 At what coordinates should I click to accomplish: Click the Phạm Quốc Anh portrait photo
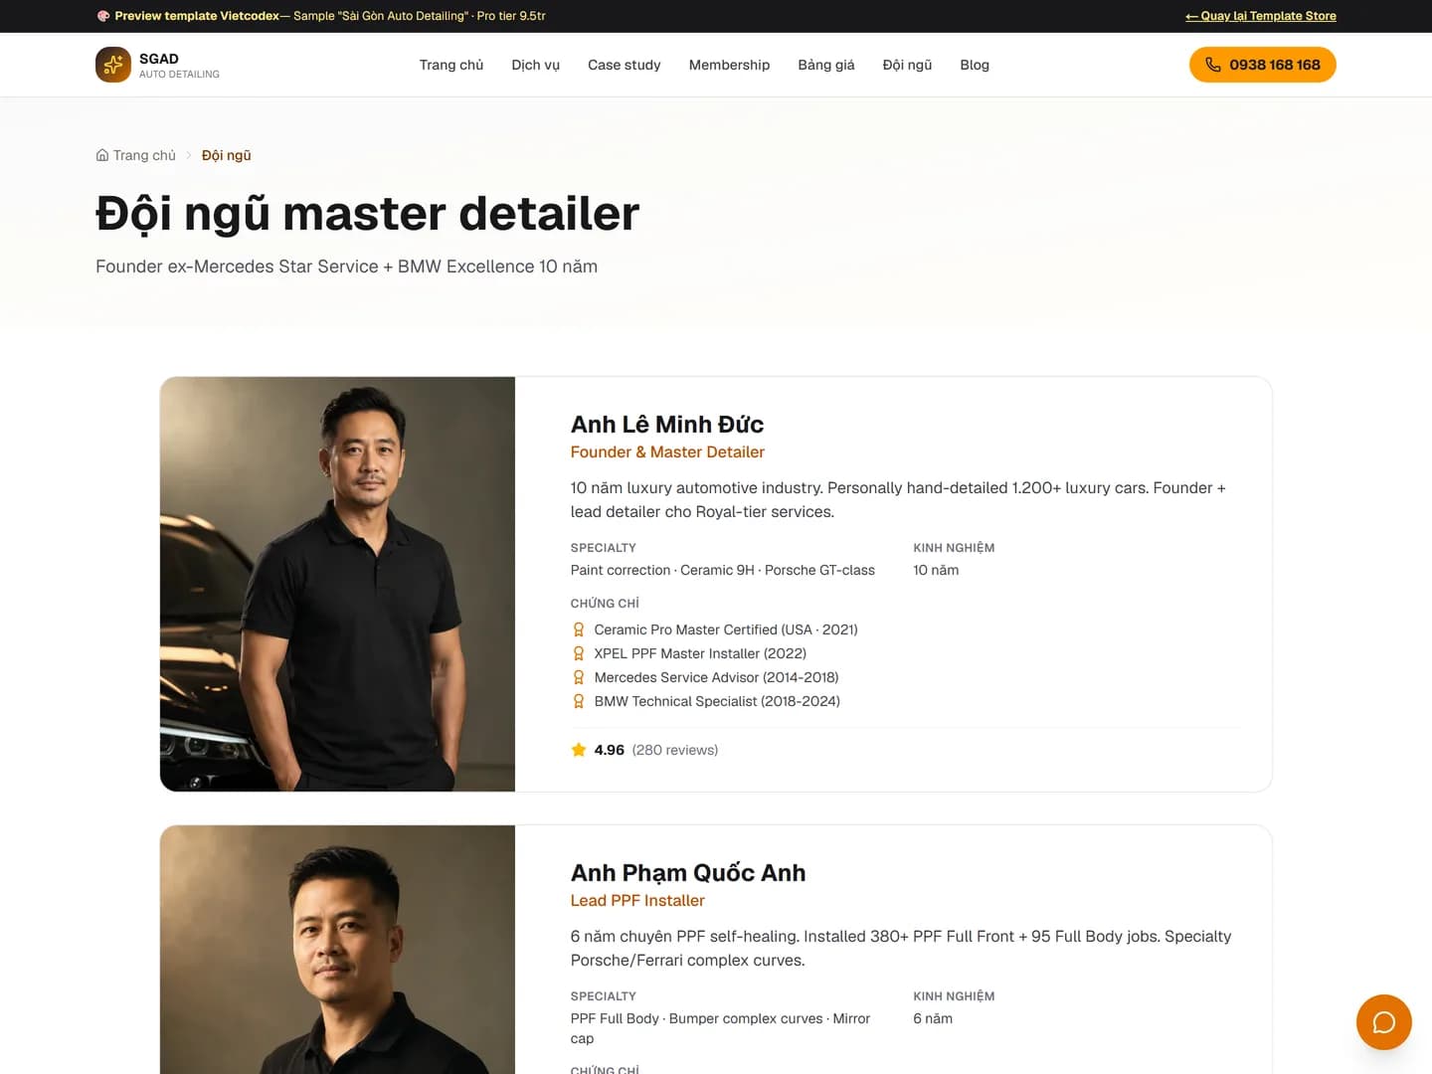pyautogui.click(x=337, y=950)
